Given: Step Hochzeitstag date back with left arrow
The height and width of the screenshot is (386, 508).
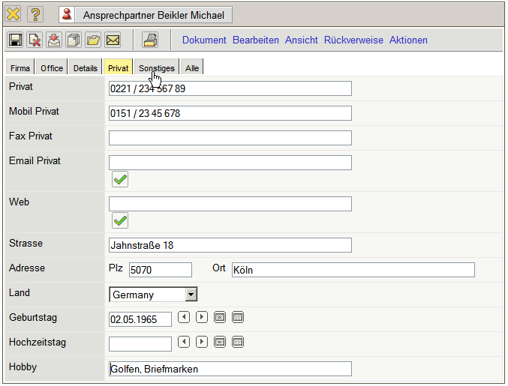Looking at the screenshot, I should [x=183, y=342].
